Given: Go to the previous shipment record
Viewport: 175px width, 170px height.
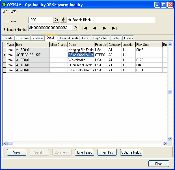Looking at the screenshot, I should click(x=94, y=28).
